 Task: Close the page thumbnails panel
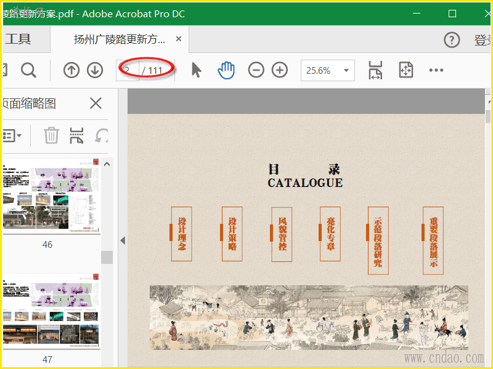pos(96,103)
